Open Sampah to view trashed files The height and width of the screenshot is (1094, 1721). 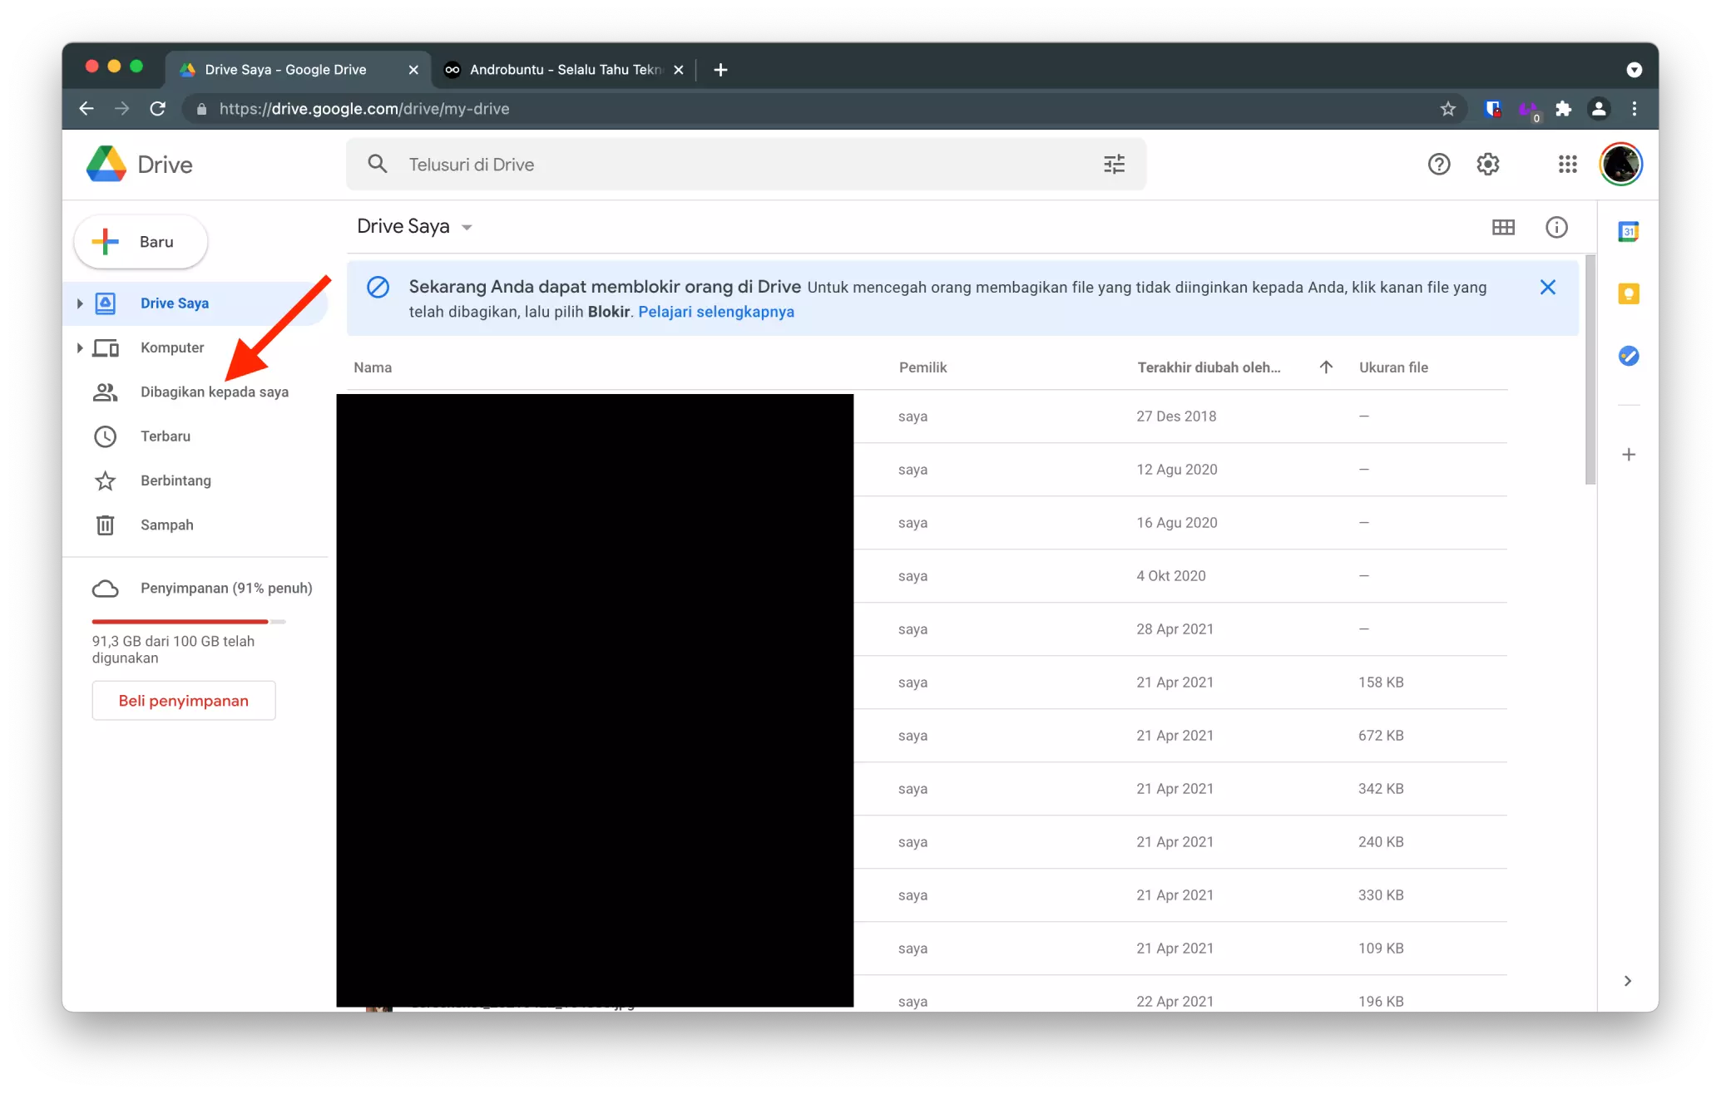pyautogui.click(x=166, y=525)
